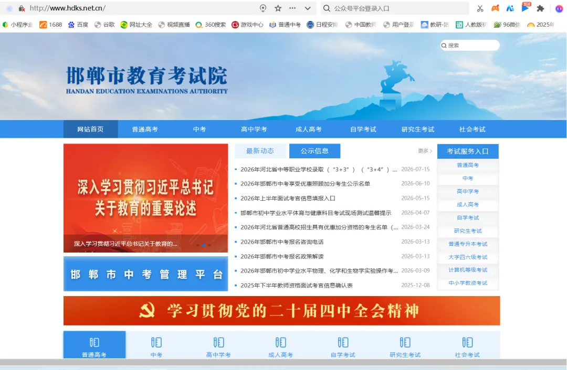
Task: Click the 社会考试 icon tile at bottom
Action: 467,345
